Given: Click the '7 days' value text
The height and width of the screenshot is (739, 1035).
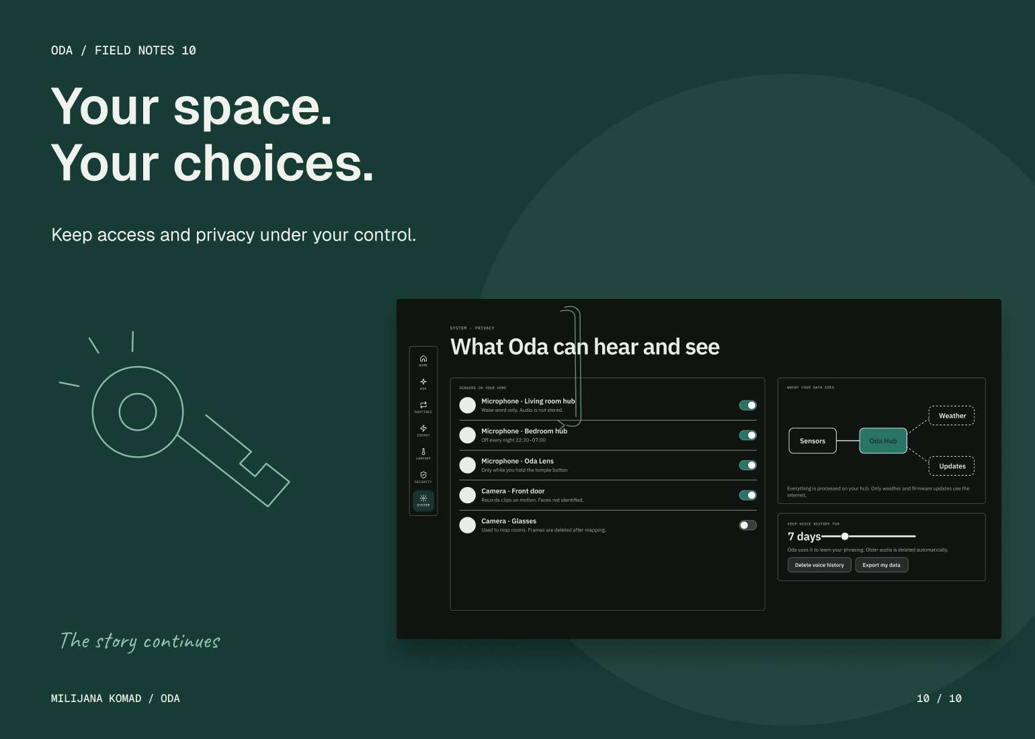Looking at the screenshot, I should [804, 536].
